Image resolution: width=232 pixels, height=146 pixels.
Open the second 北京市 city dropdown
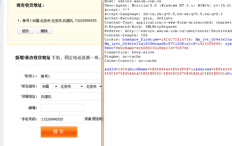[93, 86]
